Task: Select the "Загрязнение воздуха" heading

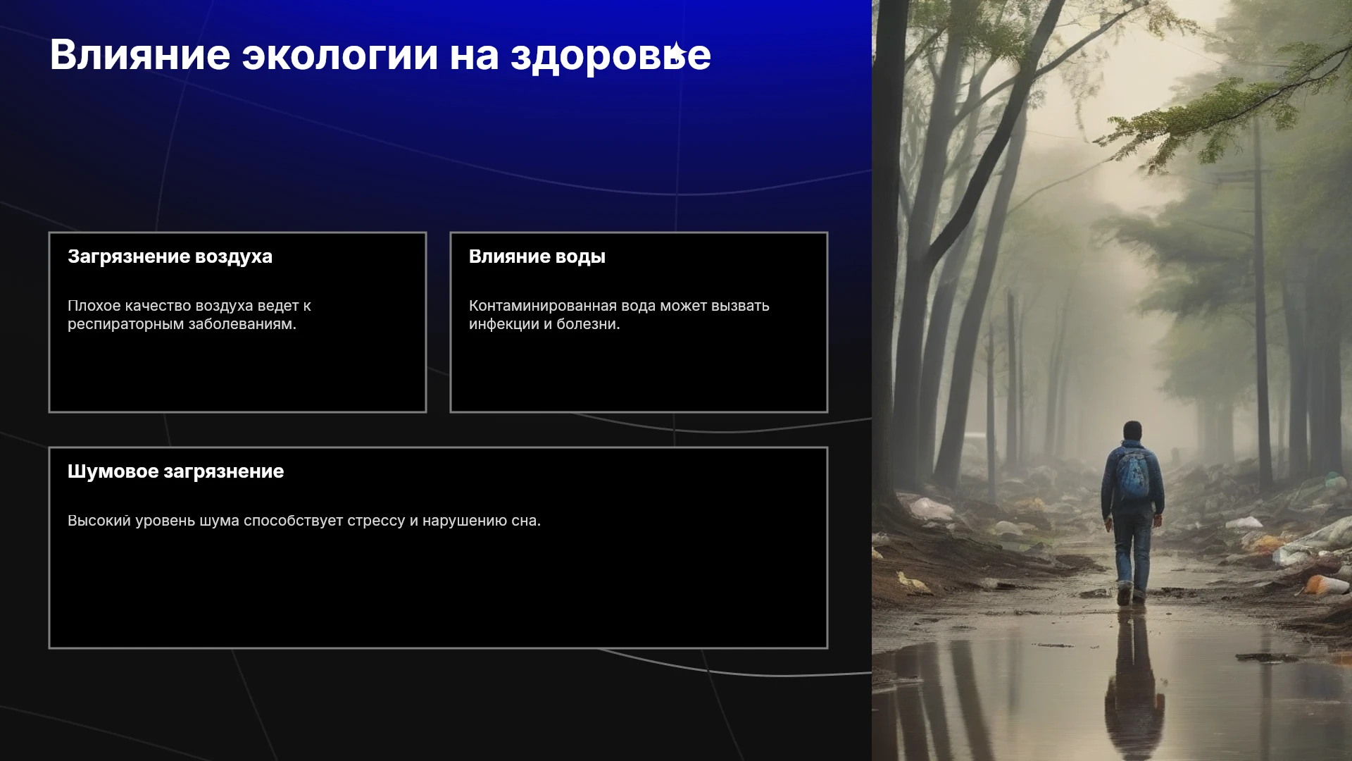Action: (170, 256)
